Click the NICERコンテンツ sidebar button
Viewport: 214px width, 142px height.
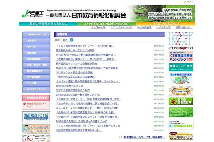click(36, 90)
